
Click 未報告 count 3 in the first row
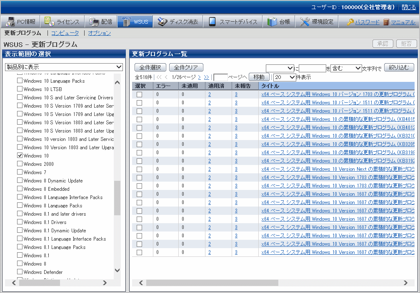[236, 94]
